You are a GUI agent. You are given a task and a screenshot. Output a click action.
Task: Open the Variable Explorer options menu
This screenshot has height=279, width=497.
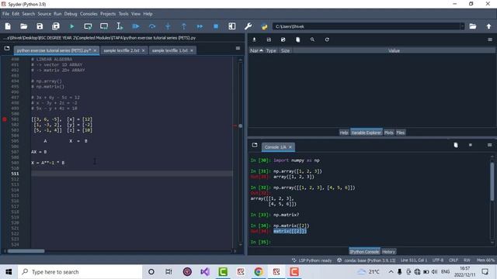pos(490,40)
